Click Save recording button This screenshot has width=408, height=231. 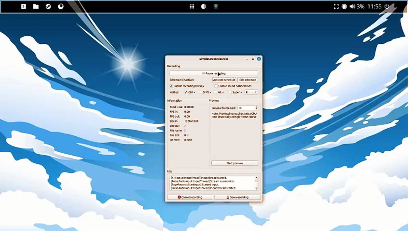pos(237,197)
